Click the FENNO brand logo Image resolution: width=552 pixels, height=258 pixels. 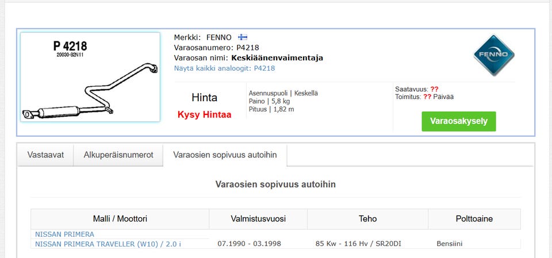pyautogui.click(x=494, y=55)
